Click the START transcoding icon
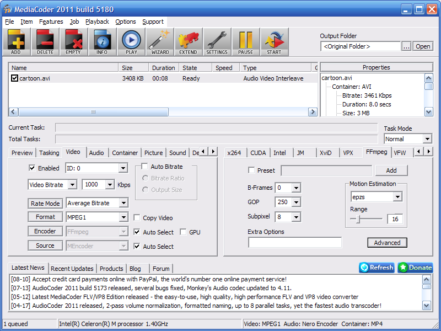 click(x=274, y=42)
